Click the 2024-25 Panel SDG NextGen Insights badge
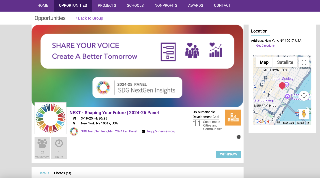This screenshot has height=178, width=320. 137,88
